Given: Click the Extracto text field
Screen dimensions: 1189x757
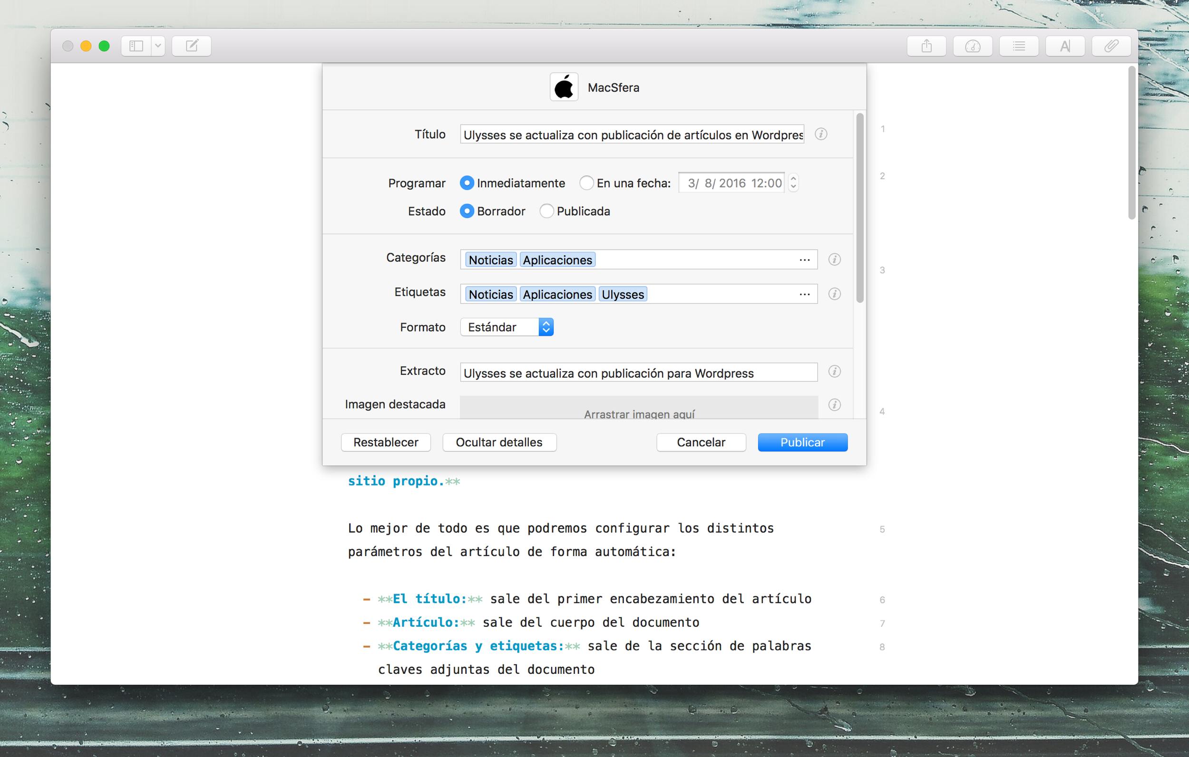Looking at the screenshot, I should [x=639, y=373].
